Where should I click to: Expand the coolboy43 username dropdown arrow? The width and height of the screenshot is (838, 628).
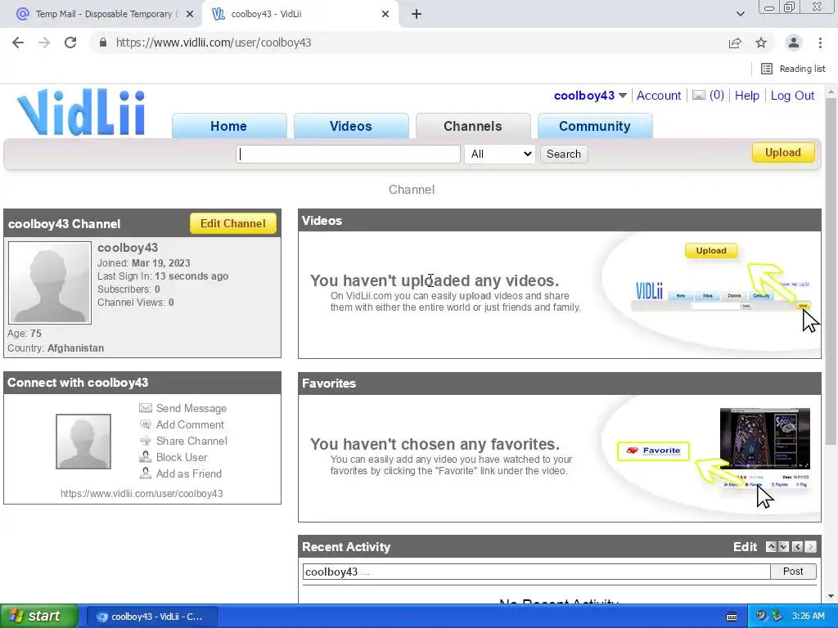(x=623, y=96)
